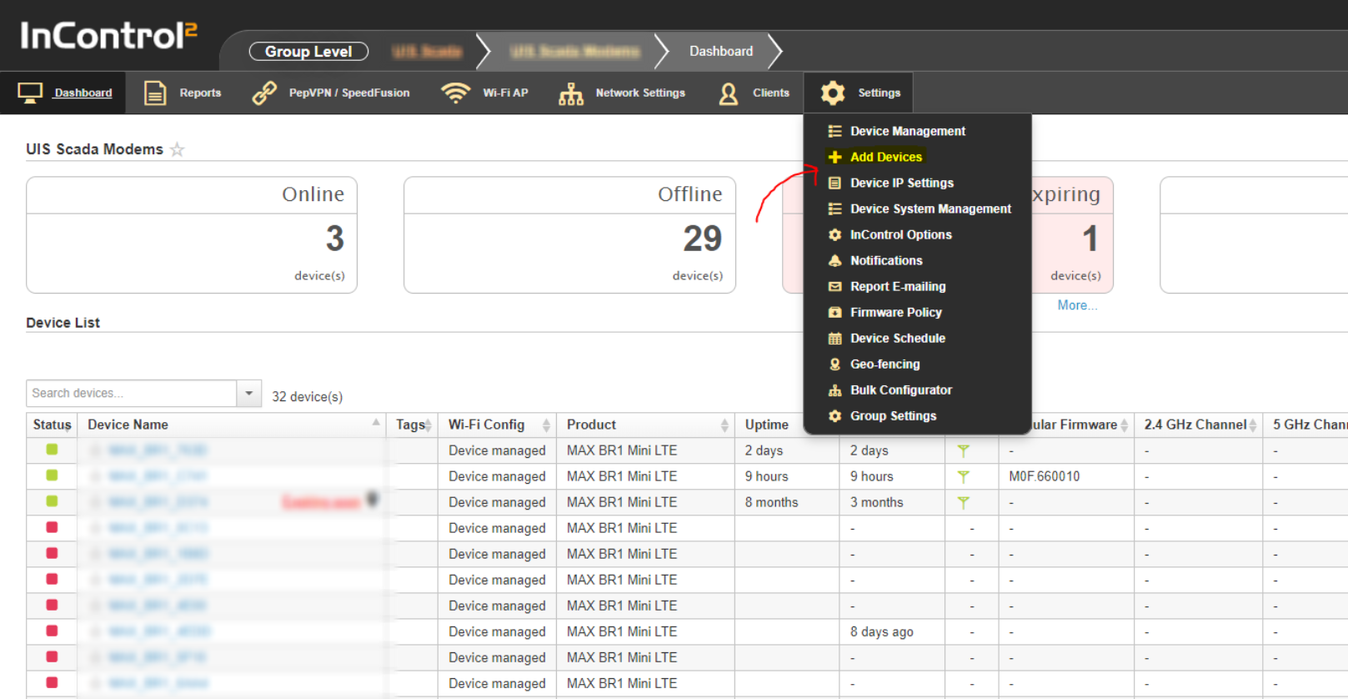Choose Geo-fencing menu entry

pos(885,364)
